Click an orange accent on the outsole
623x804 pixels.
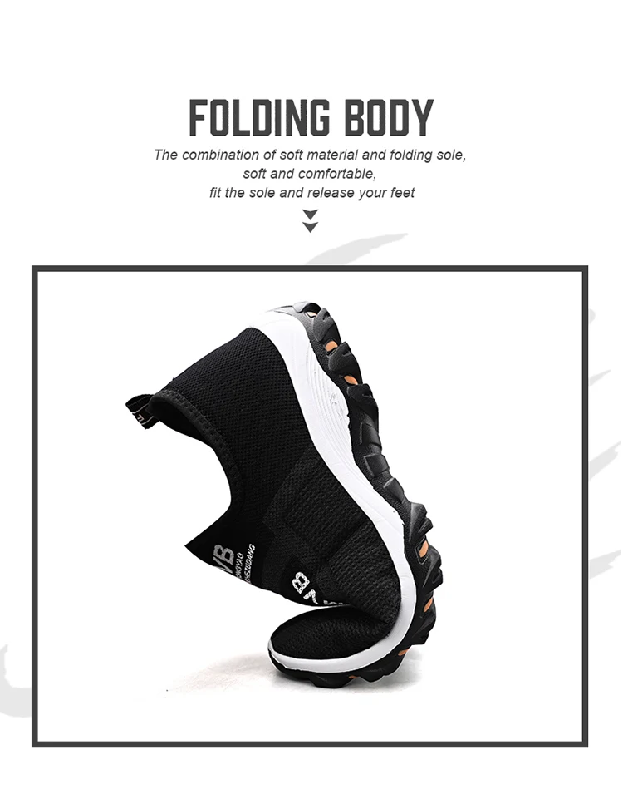(x=351, y=381)
